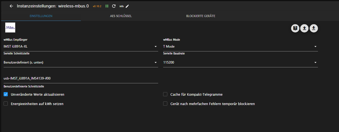Screen dimensions: 339x132
Task: Click the back arrow icon
Action: point(11,6)
